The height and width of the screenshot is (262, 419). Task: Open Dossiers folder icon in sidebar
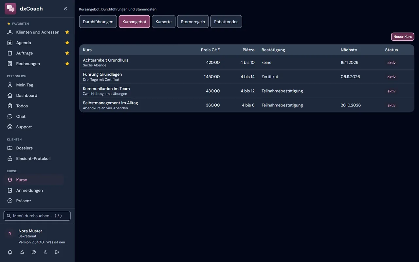(x=10, y=148)
